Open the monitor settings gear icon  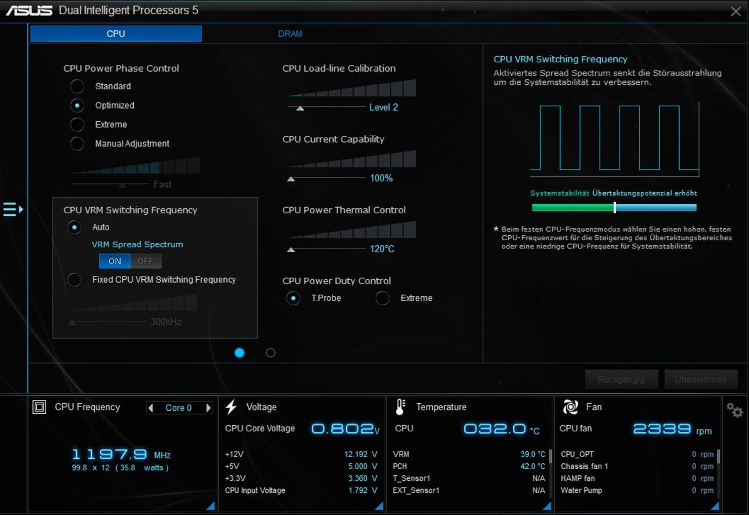point(734,410)
